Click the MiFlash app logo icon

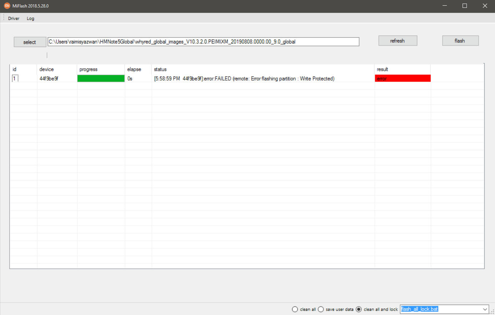(7, 6)
